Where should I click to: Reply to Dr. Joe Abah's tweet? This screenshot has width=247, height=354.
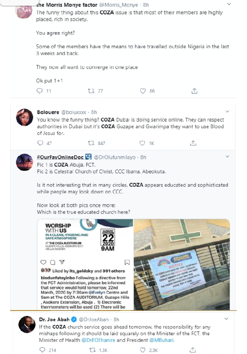(x=42, y=350)
